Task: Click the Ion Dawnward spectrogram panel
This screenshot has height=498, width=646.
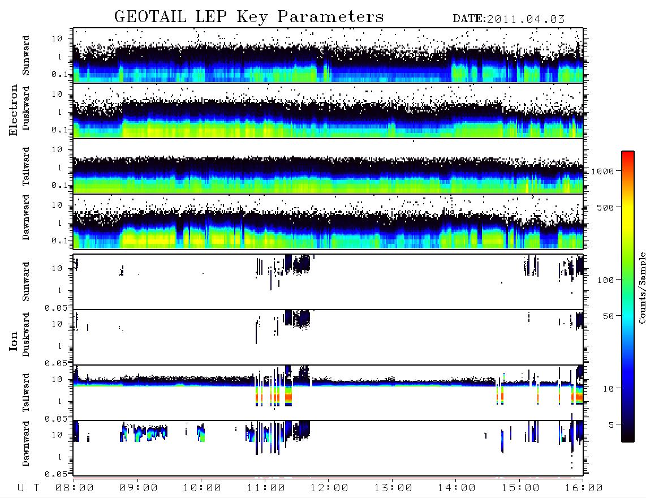Action: point(328,448)
